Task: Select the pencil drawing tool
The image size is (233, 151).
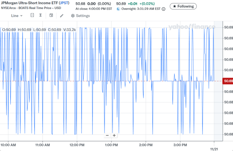Action: click(62, 16)
